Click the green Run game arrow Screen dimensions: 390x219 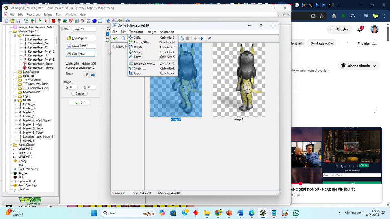tap(40, 21)
